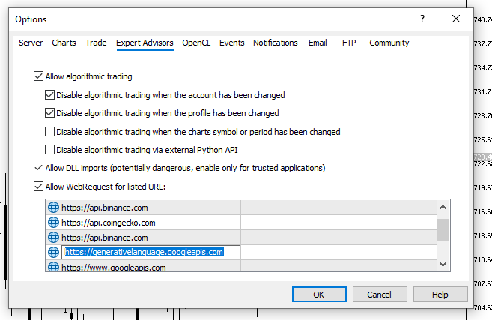Uncheck disable trading when account changed
Viewport: 492px width, 320px height.
click(49, 95)
